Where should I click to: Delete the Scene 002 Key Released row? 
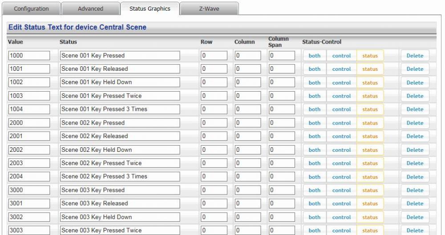pos(415,136)
